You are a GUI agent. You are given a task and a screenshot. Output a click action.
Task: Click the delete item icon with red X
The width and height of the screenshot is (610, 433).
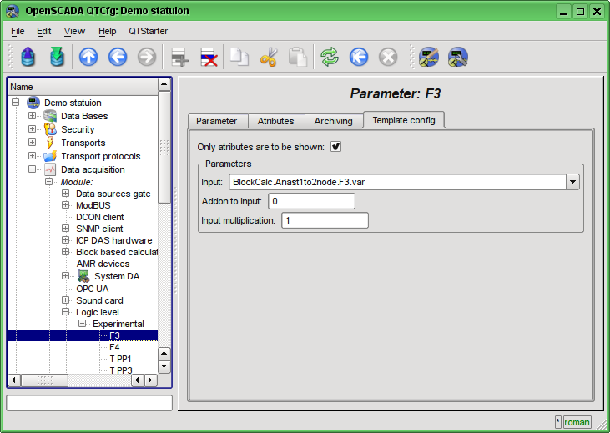(x=208, y=57)
